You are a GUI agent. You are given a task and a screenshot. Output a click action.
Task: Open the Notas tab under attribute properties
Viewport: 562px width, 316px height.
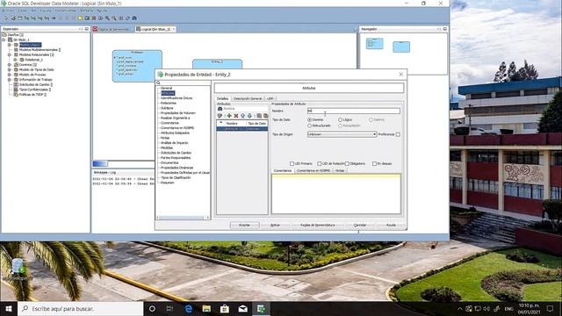pyautogui.click(x=340, y=171)
